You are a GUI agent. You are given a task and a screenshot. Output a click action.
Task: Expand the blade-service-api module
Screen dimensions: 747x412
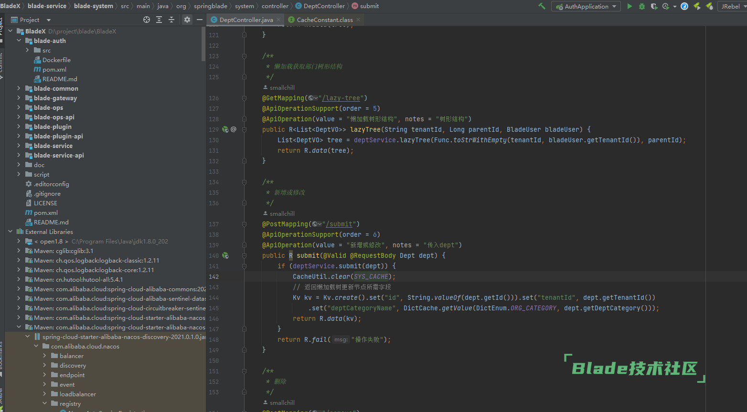[x=19, y=155]
